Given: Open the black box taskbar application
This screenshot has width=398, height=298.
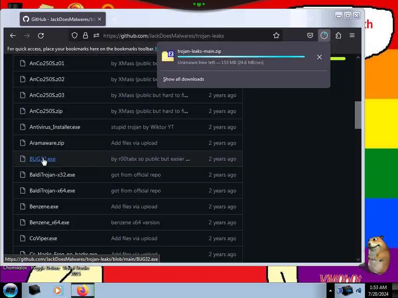Looking at the screenshot, I should (x=34, y=290).
